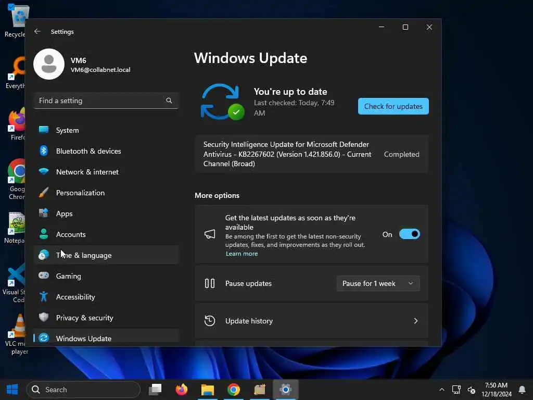Click the Apps icon in the sidebar

(44, 213)
